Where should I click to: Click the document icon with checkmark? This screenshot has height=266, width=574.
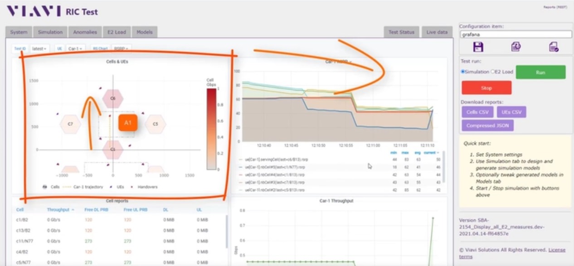pos(553,47)
